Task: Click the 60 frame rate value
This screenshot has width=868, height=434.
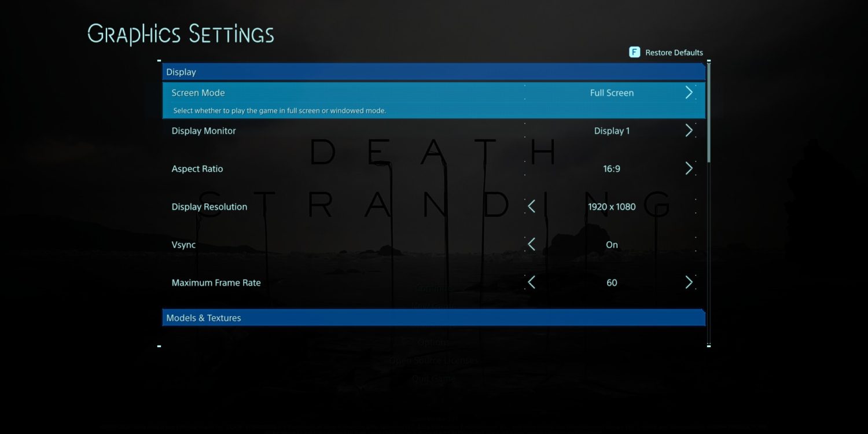Action: [x=612, y=283]
